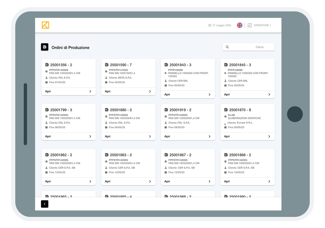Expand order 25001845 - 3 via chevron arrow
Screen dimensions: 325x228
pyautogui.click(x=269, y=94)
